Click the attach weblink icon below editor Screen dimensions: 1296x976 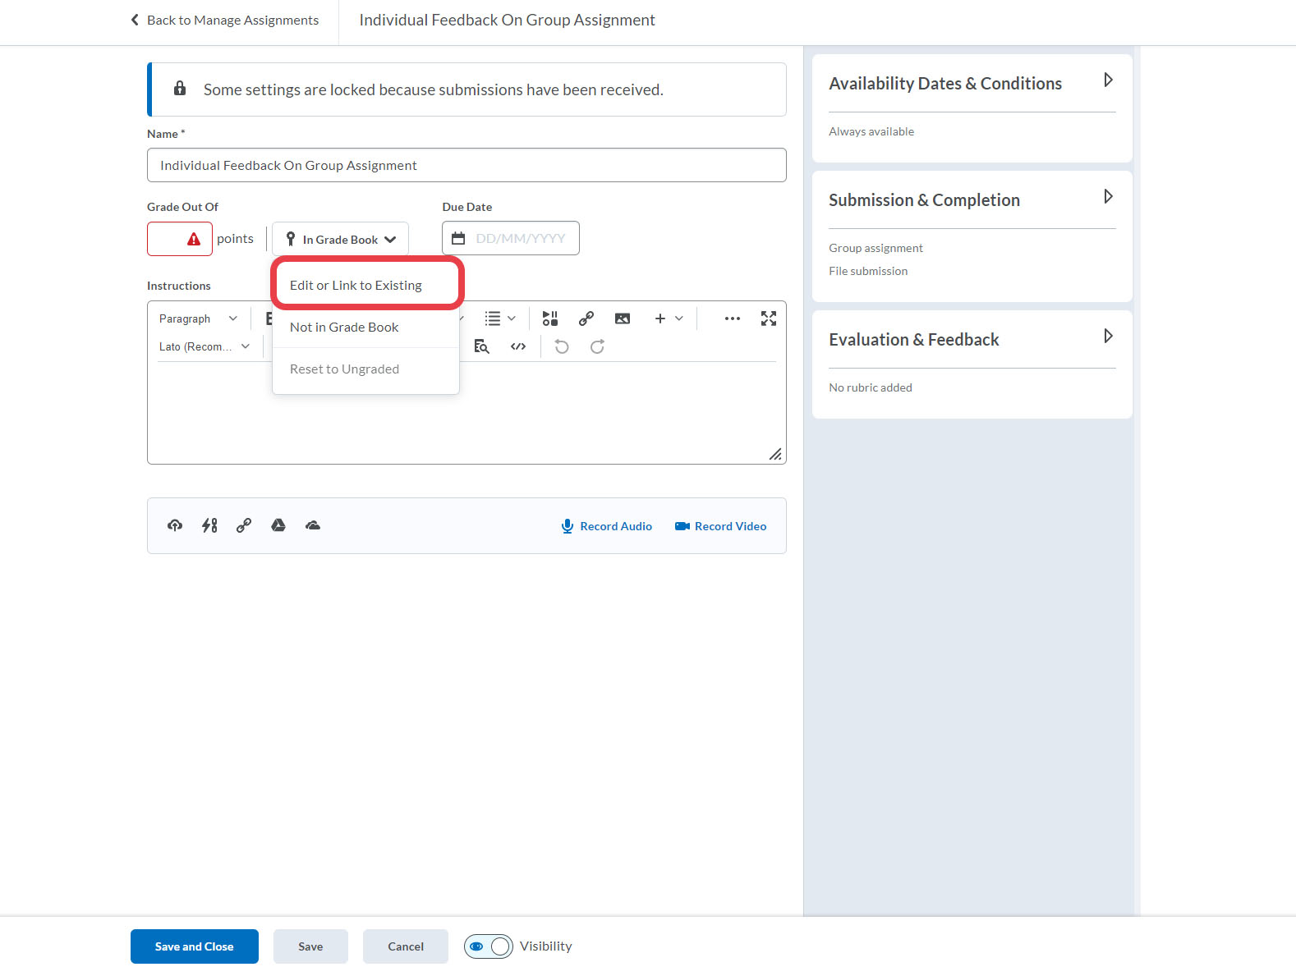244,525
